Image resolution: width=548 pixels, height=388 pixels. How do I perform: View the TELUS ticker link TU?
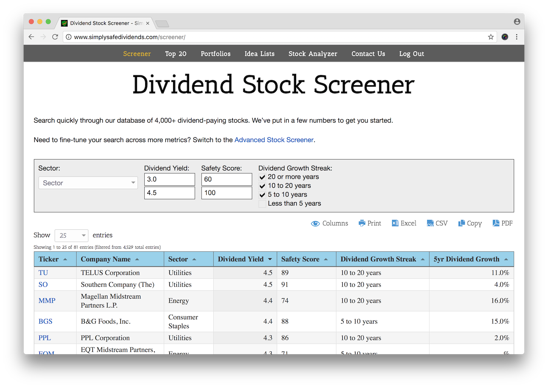[43, 272]
